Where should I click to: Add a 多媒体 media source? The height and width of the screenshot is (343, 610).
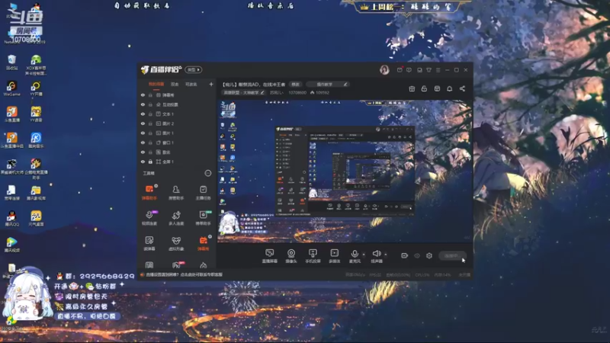[334, 256]
